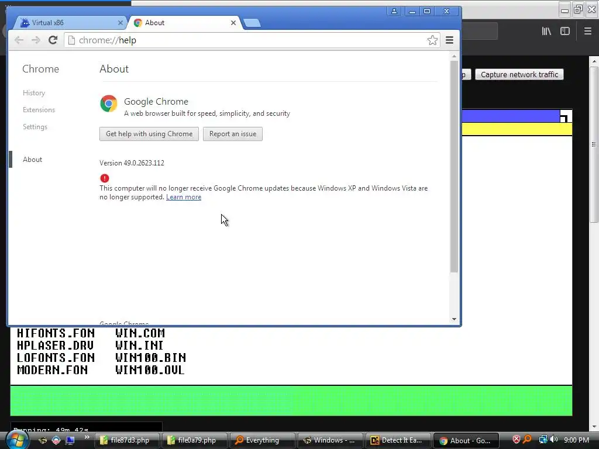Click network tray icon
Screen dimensions: 599x449
[543, 440]
